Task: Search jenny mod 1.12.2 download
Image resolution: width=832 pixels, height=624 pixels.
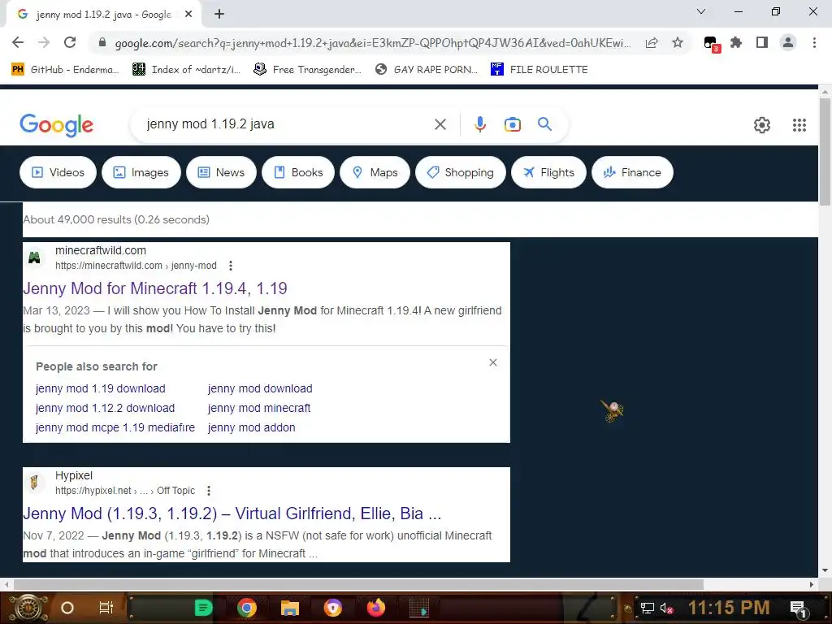Action: 105,408
